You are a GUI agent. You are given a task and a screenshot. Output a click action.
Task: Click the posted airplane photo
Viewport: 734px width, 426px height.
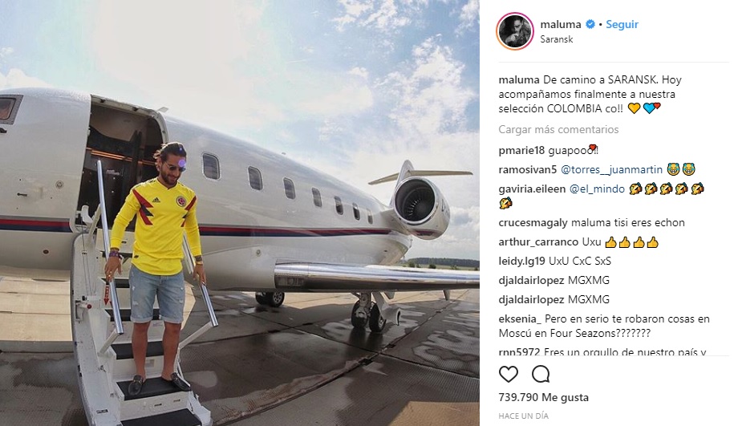[x=240, y=213]
